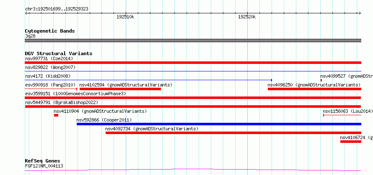373x175 pixels.
Task: Select the red nsv4096250 variant bar
Action: click(x=314, y=89)
